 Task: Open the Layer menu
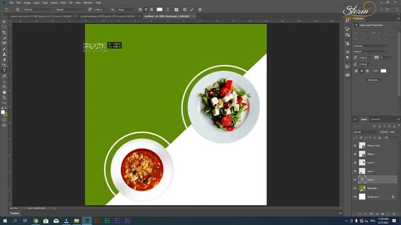coord(36,2)
